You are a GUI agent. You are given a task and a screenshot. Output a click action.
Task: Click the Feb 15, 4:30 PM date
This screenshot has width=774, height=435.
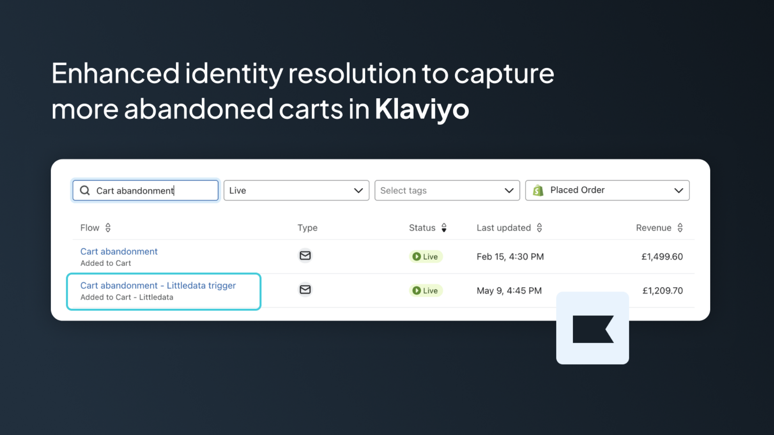pyautogui.click(x=510, y=257)
